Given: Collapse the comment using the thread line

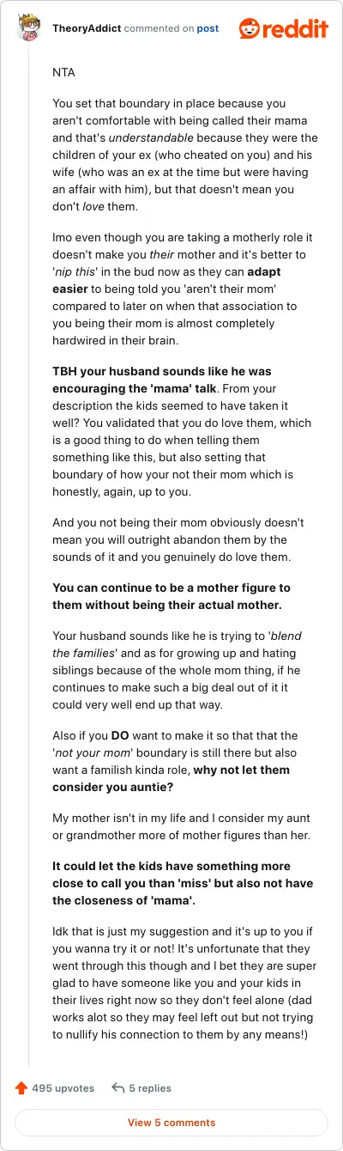Looking at the screenshot, I should pyautogui.click(x=30, y=558).
